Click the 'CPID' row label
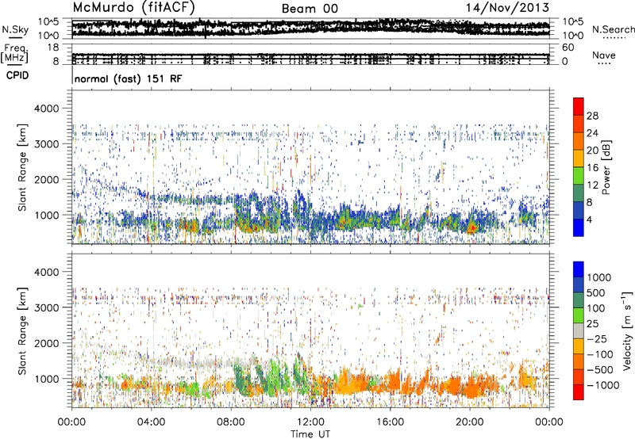 click(x=17, y=75)
